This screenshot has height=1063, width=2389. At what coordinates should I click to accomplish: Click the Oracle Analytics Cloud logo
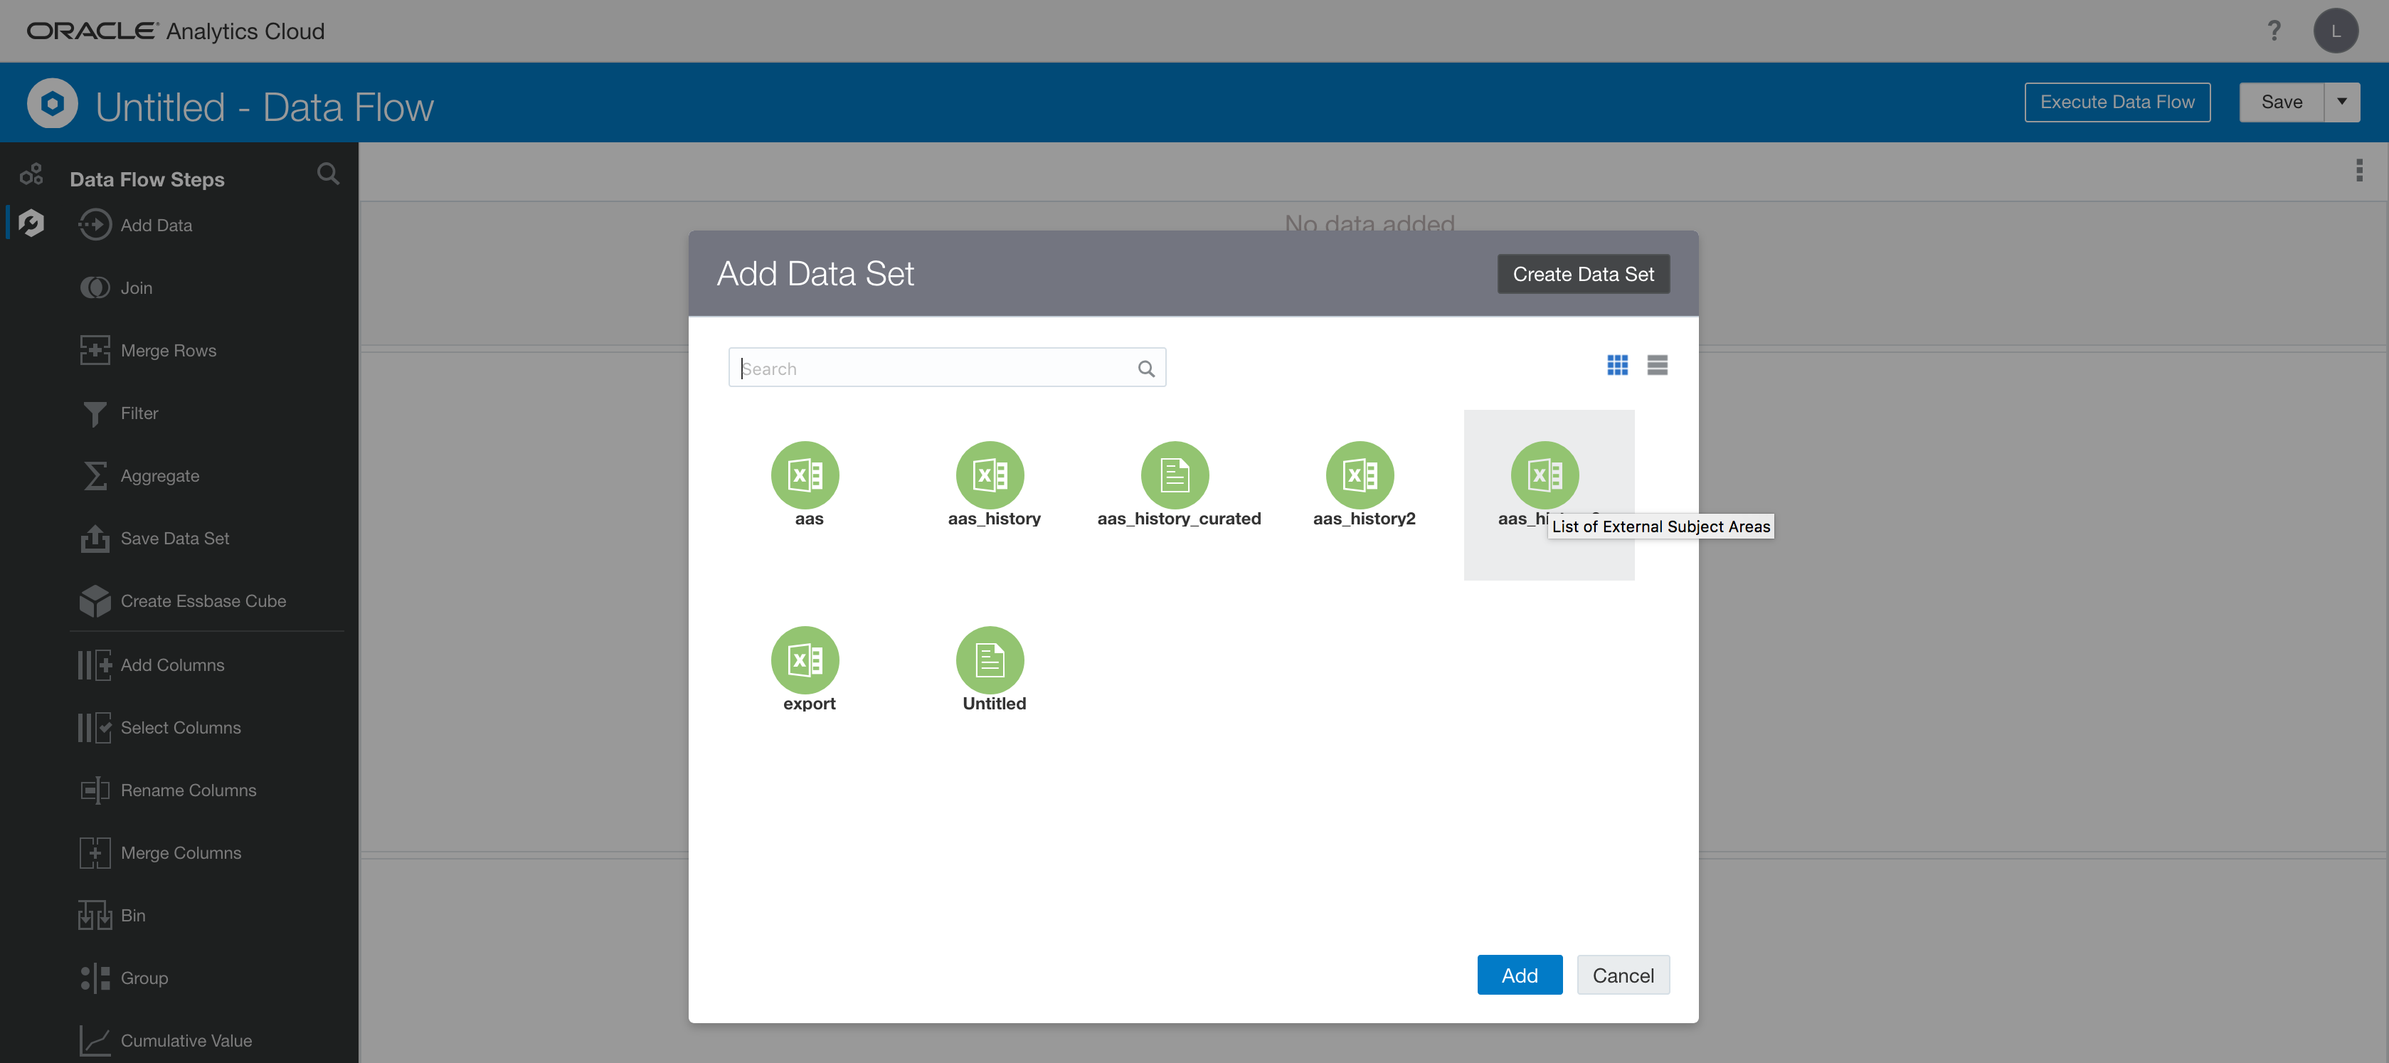175,31
